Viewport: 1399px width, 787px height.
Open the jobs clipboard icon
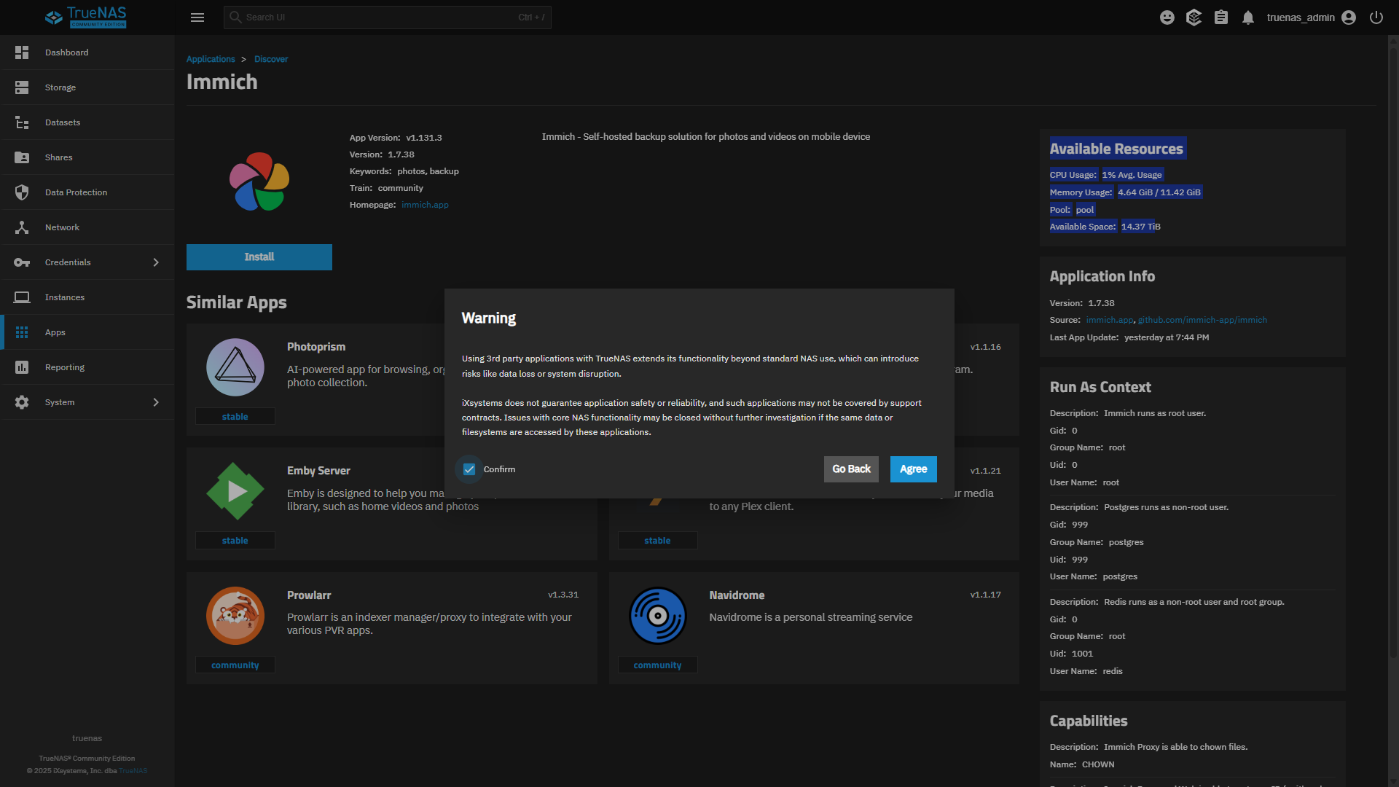(x=1221, y=17)
